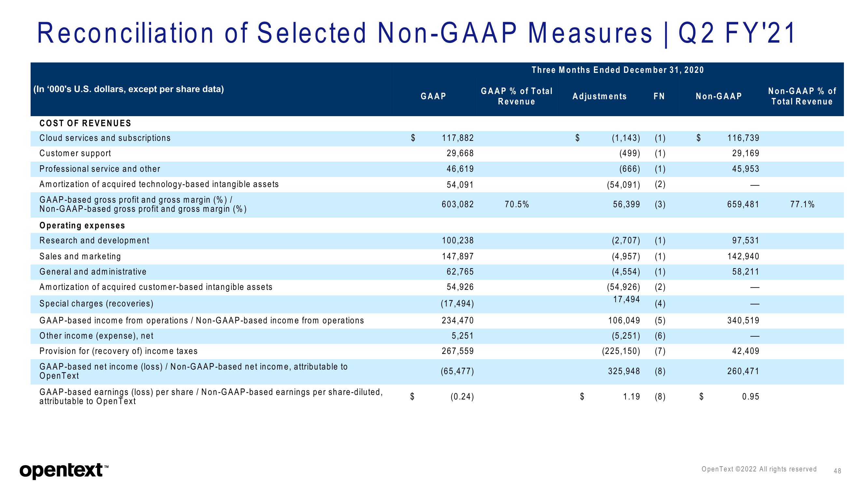
Task: Click GAAP value 117,882
Action: [x=457, y=138]
